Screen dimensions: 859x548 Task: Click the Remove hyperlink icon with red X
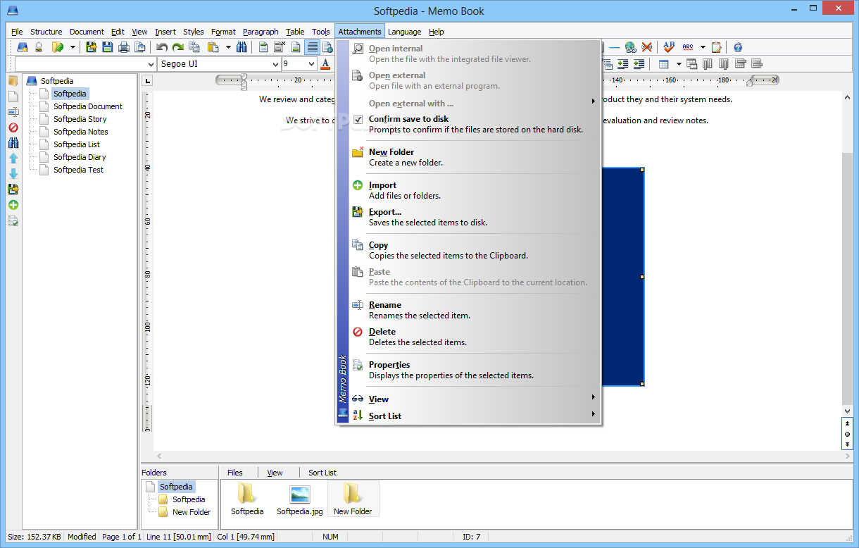(x=646, y=47)
